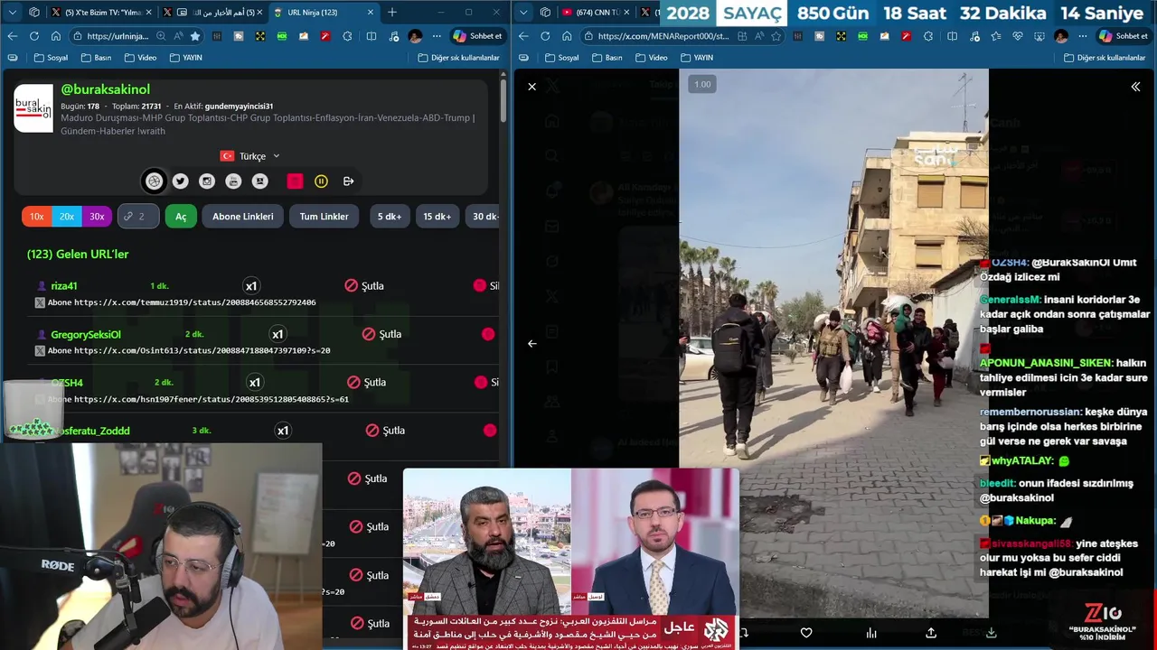Open Sohbet et Copilot button in left browser
Viewport: 1157px width, 650px height.
pos(477,36)
